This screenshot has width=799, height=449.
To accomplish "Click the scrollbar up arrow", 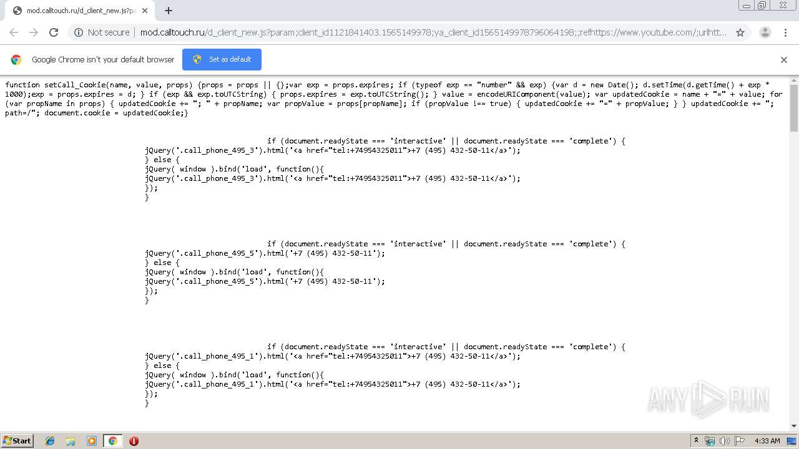I will pos(794,80).
